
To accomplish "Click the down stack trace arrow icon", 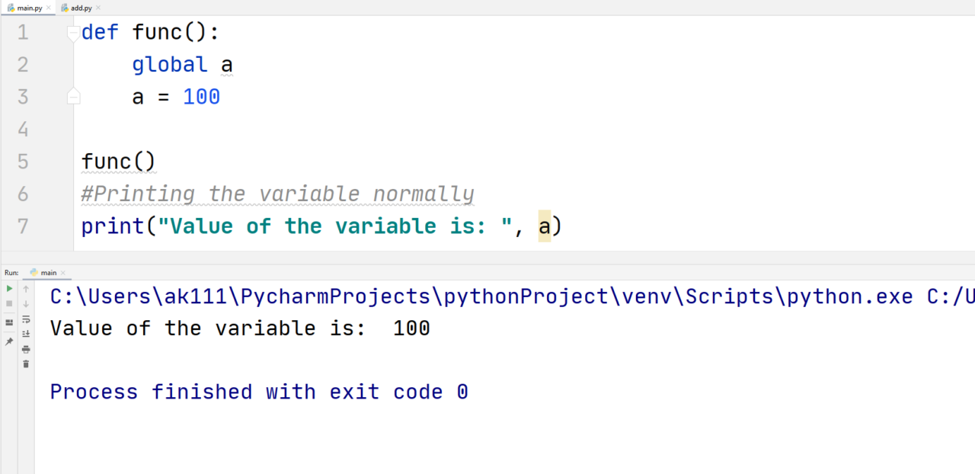I will click(26, 303).
